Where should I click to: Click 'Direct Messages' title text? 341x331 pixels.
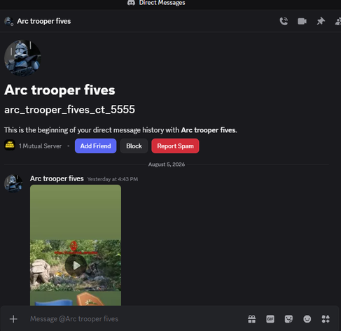(162, 3)
